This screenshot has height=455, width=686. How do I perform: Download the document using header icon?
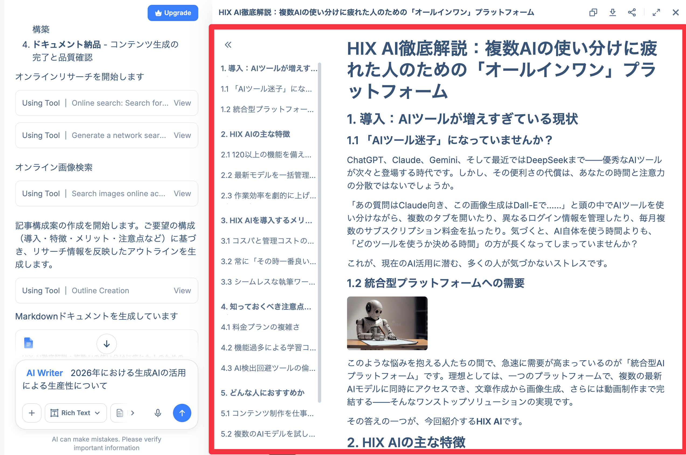[612, 12]
